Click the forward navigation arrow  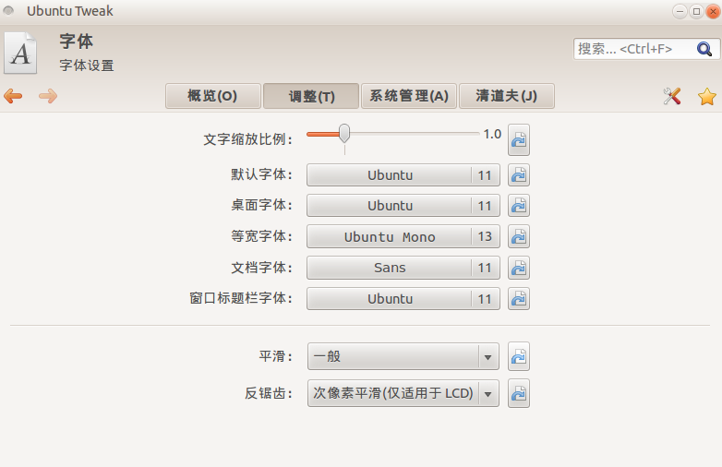pyautogui.click(x=48, y=96)
